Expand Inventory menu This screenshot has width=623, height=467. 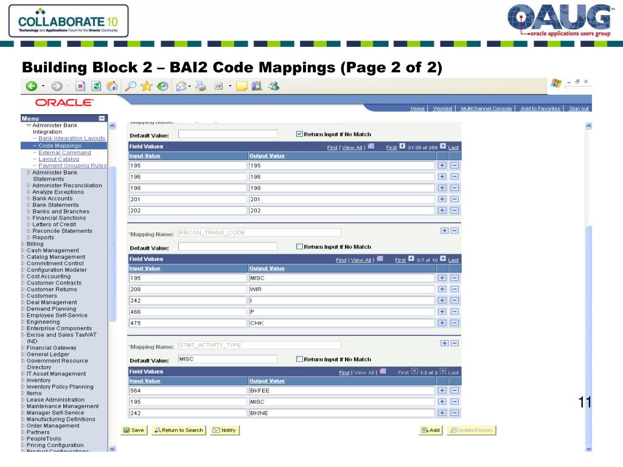[23, 381]
